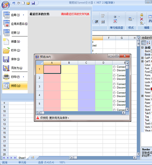Select the Connect radio button in preview row 5
Image resolution: width=152 pixels, height=165 pixels.
tap(114, 101)
